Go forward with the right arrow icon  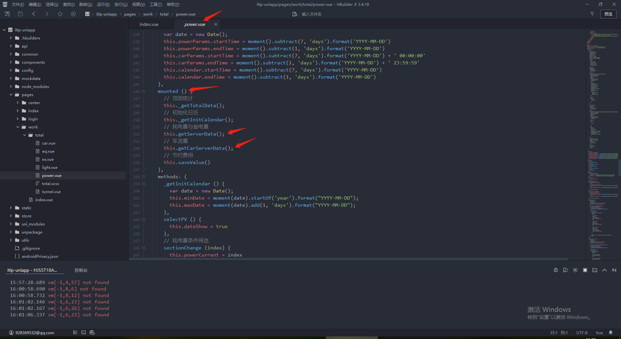47,14
